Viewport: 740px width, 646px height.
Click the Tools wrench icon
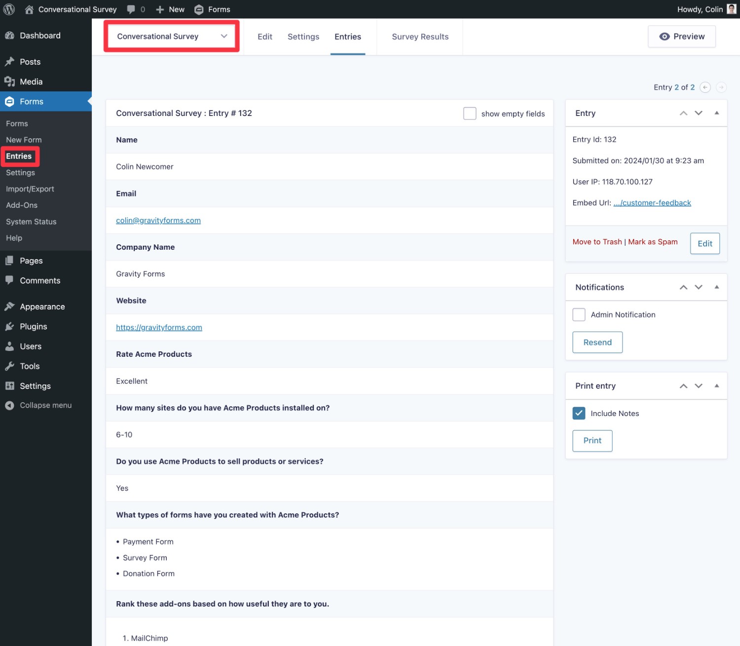point(9,366)
